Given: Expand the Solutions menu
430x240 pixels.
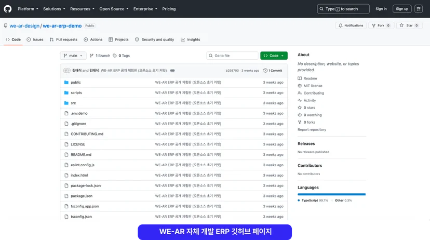Looking at the screenshot, I should pyautogui.click(x=54, y=9).
